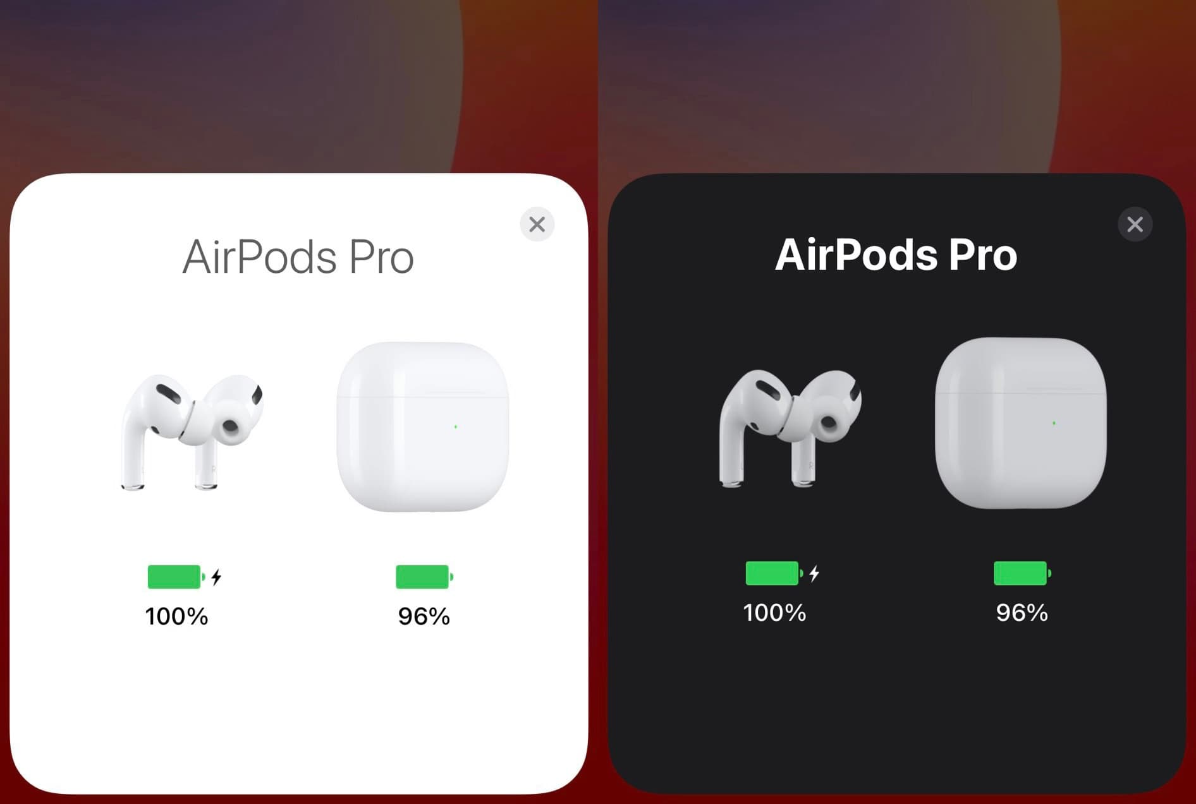Close the dark mode AirPods Pro card
Image resolution: width=1196 pixels, height=804 pixels.
[x=1135, y=224]
